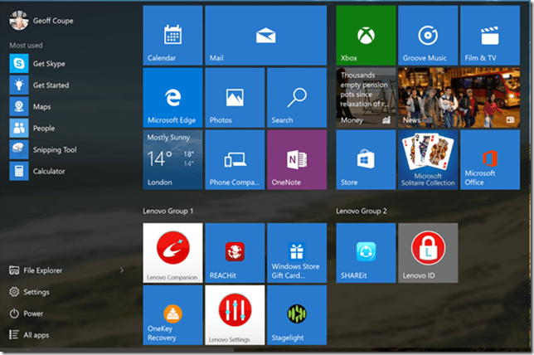Select Snipping Tool in Most used
The height and width of the screenshot is (355, 534).
point(54,150)
